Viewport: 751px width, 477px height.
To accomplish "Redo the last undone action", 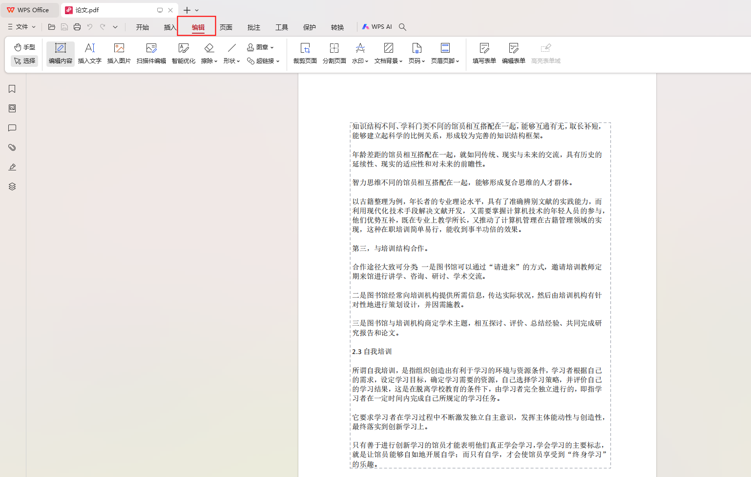I will tap(103, 27).
